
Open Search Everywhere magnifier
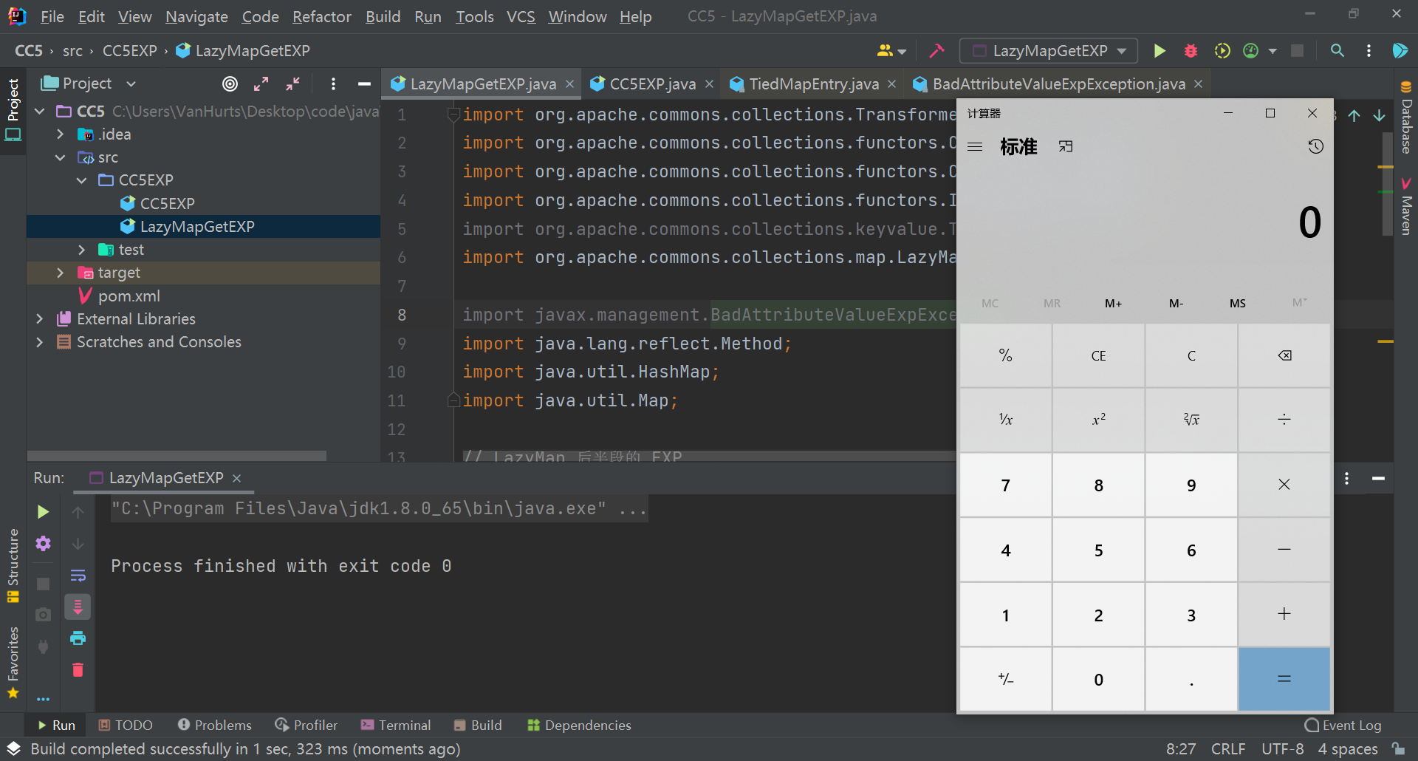[x=1337, y=50]
